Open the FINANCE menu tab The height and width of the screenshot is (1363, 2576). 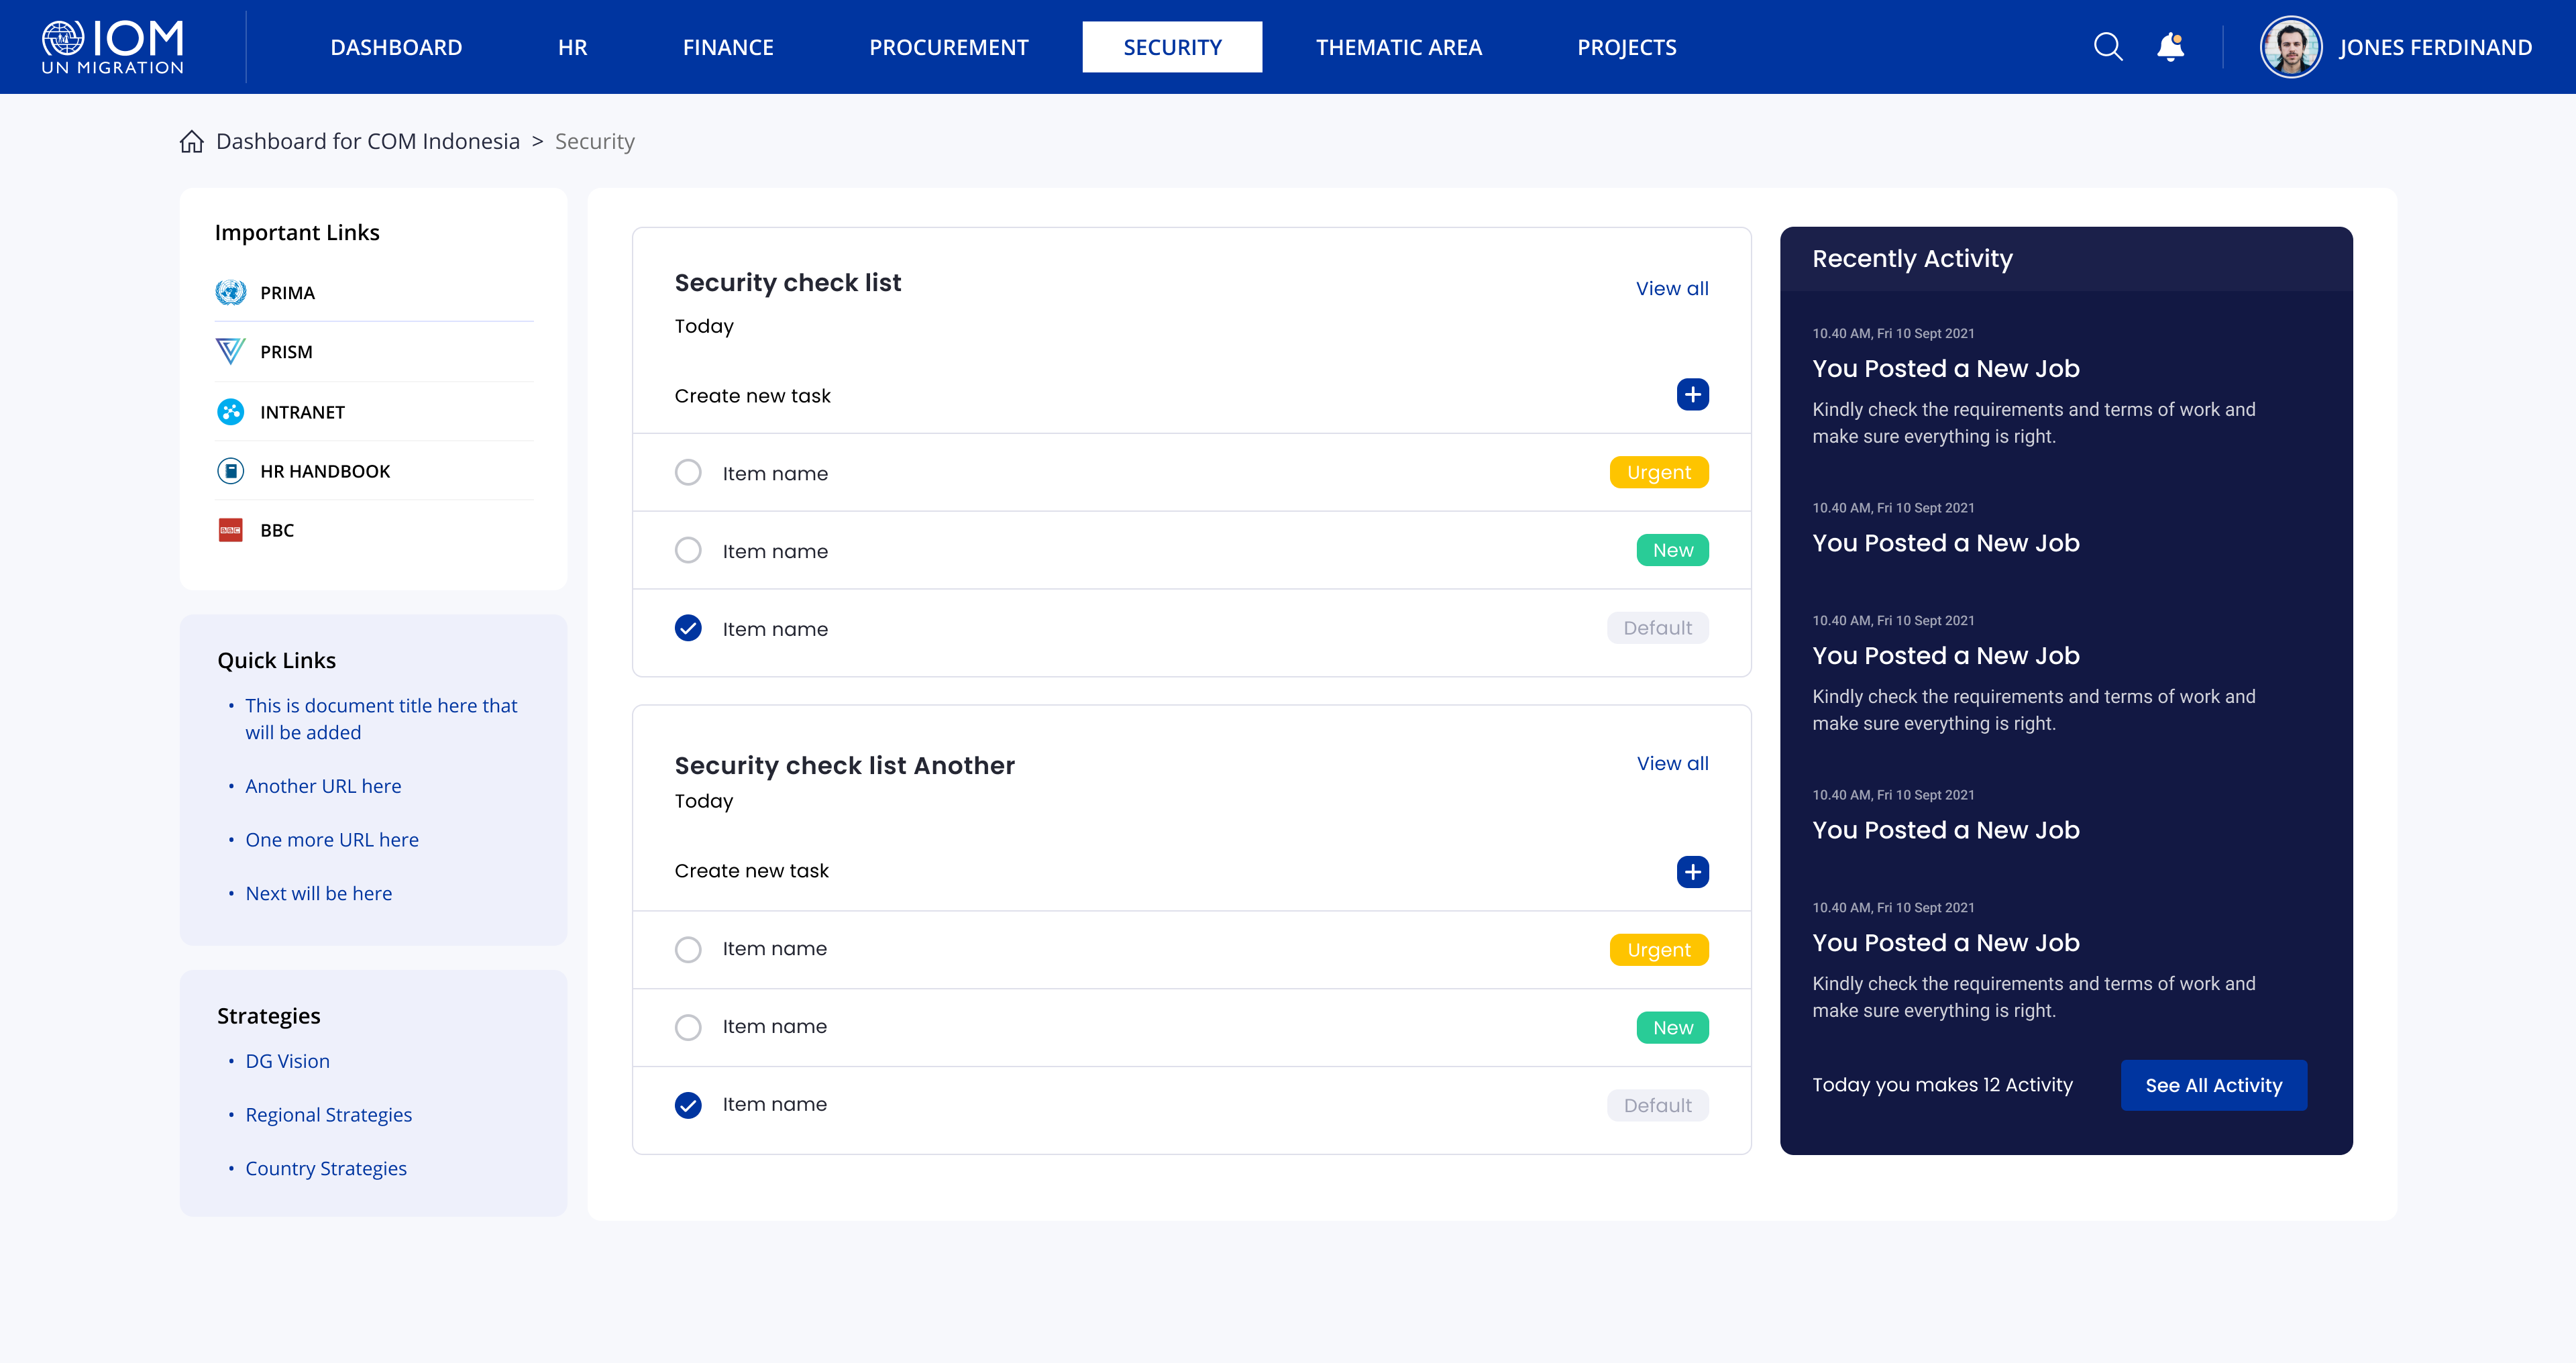pyautogui.click(x=728, y=47)
